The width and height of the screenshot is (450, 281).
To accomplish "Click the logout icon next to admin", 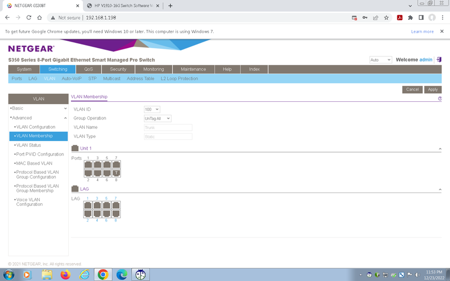I will (439, 60).
